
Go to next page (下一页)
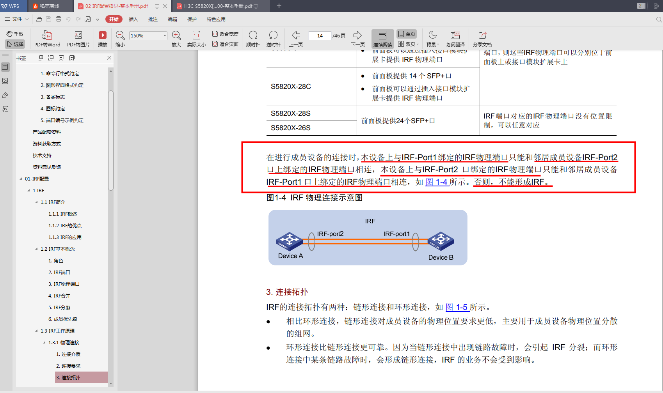click(357, 39)
